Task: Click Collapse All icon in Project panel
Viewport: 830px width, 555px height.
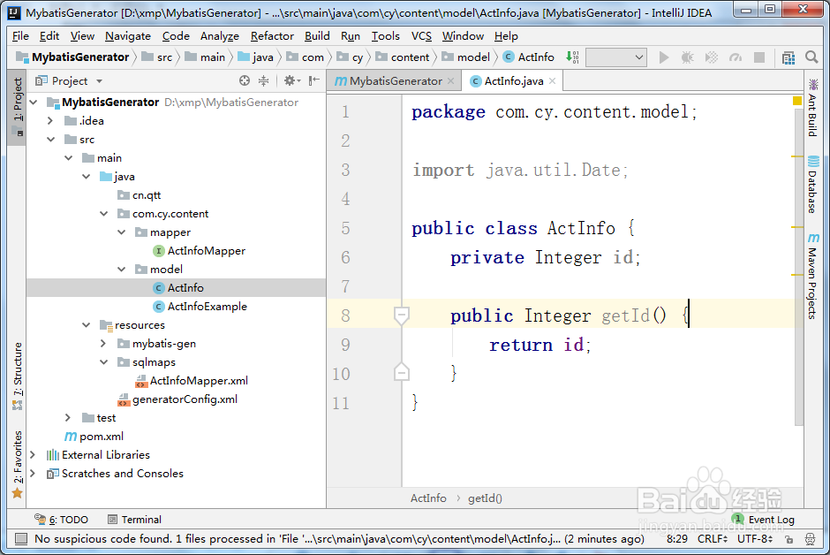Action: [263, 80]
